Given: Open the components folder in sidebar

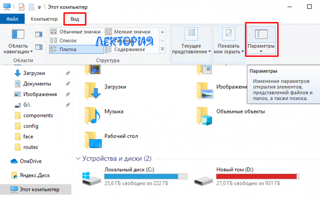Looking at the screenshot, I should click(34, 116).
